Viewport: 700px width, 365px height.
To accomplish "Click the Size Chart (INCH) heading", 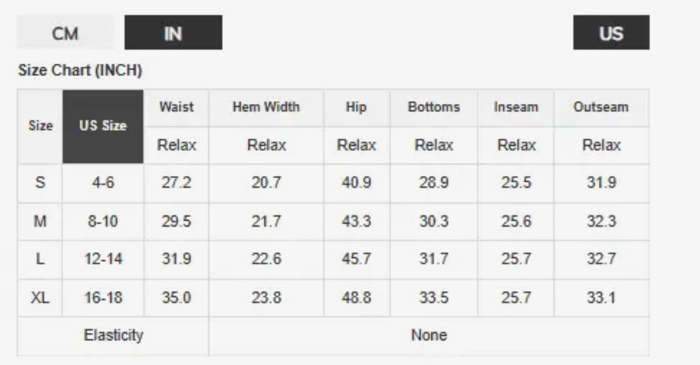I will coord(80,71).
